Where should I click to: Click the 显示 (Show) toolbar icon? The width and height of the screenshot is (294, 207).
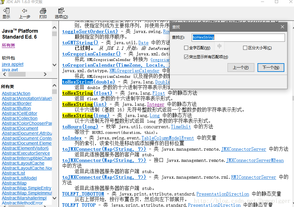pos(6,13)
